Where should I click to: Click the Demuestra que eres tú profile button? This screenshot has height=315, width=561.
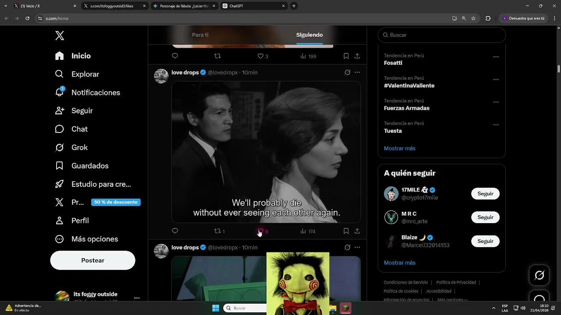click(523, 18)
